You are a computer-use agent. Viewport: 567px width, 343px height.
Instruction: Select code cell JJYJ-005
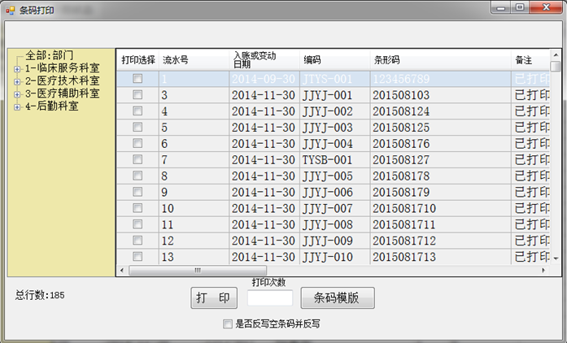coord(335,176)
